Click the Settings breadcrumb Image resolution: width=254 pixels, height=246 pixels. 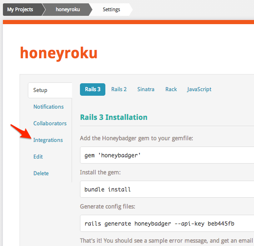click(x=111, y=10)
